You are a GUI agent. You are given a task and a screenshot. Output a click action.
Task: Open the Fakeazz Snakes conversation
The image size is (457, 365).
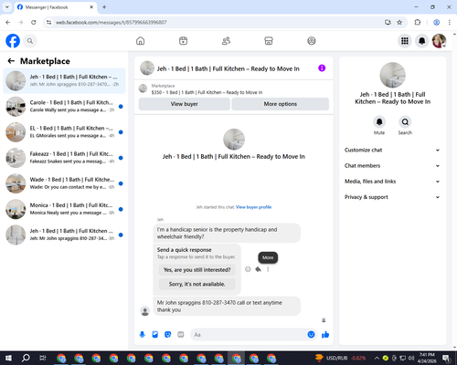point(64,158)
